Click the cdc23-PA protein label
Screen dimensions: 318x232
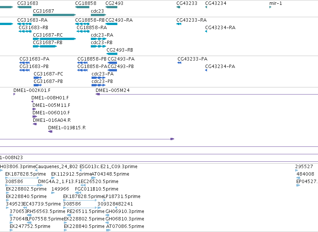(103, 74)
